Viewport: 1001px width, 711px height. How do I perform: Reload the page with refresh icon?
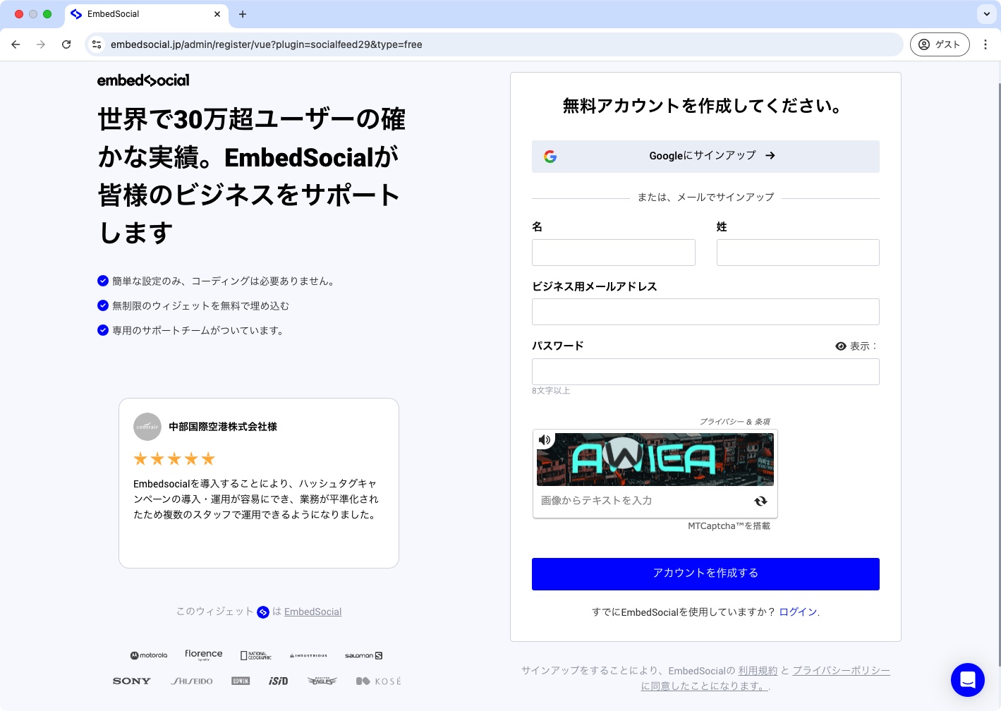click(x=66, y=44)
